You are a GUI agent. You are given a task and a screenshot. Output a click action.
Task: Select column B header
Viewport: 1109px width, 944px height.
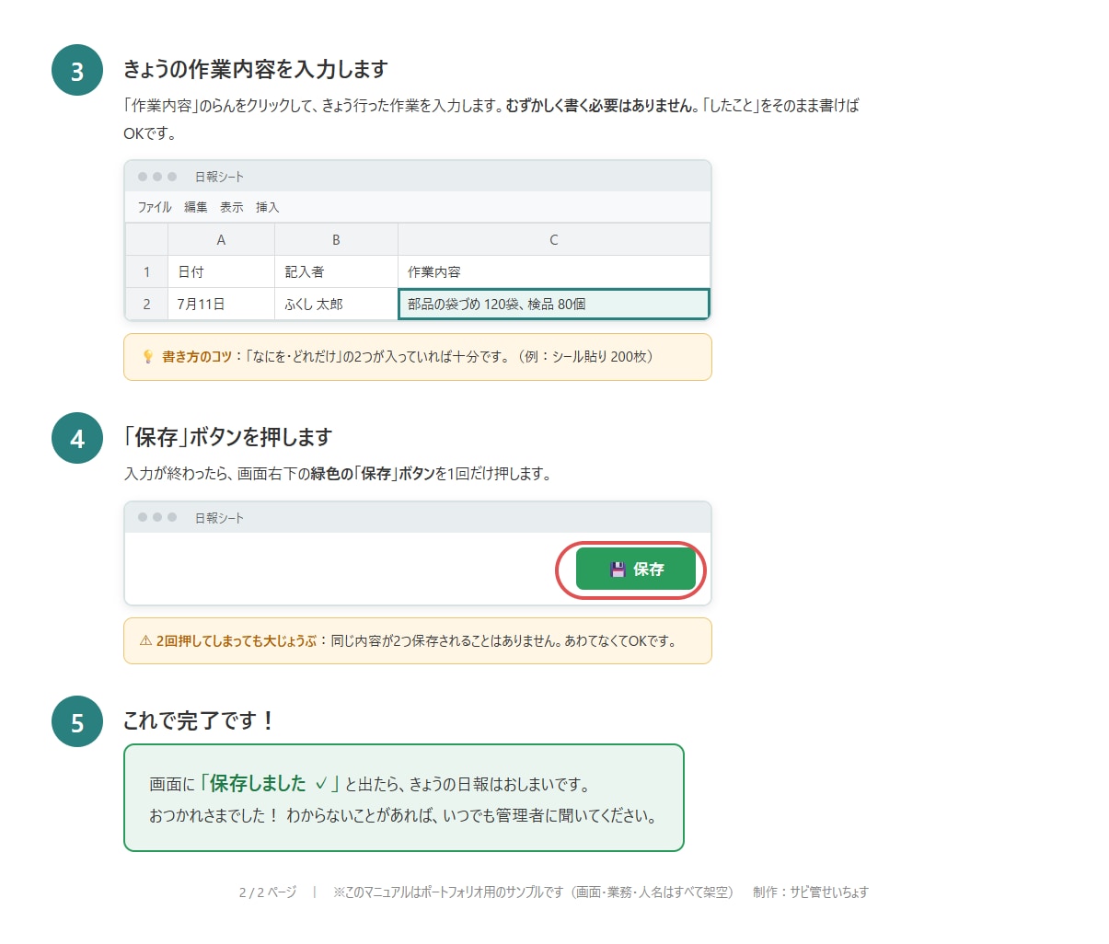click(336, 239)
